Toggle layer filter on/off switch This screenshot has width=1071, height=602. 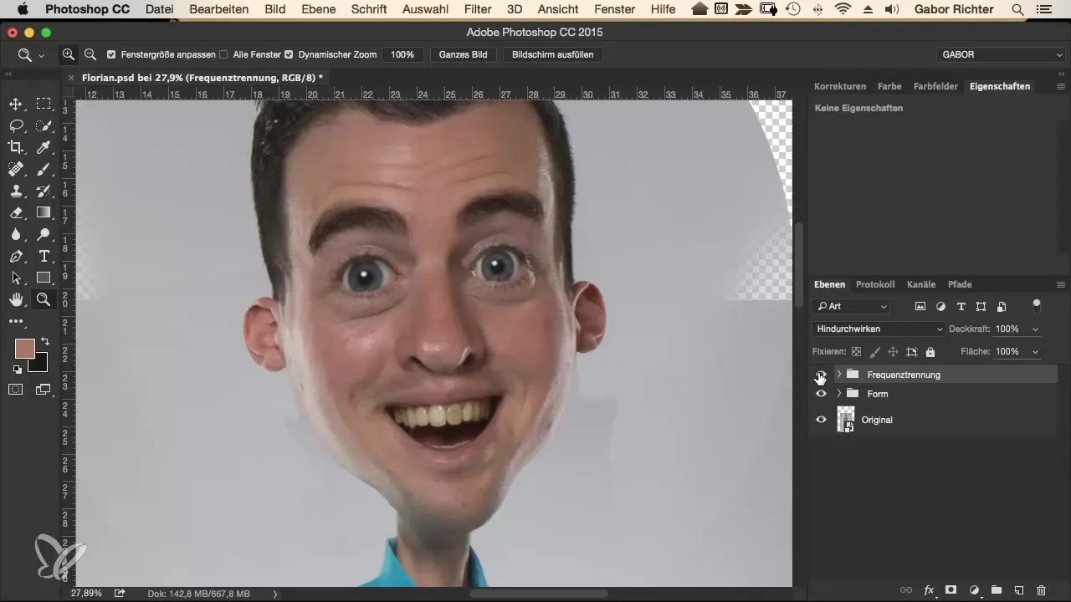(1038, 306)
